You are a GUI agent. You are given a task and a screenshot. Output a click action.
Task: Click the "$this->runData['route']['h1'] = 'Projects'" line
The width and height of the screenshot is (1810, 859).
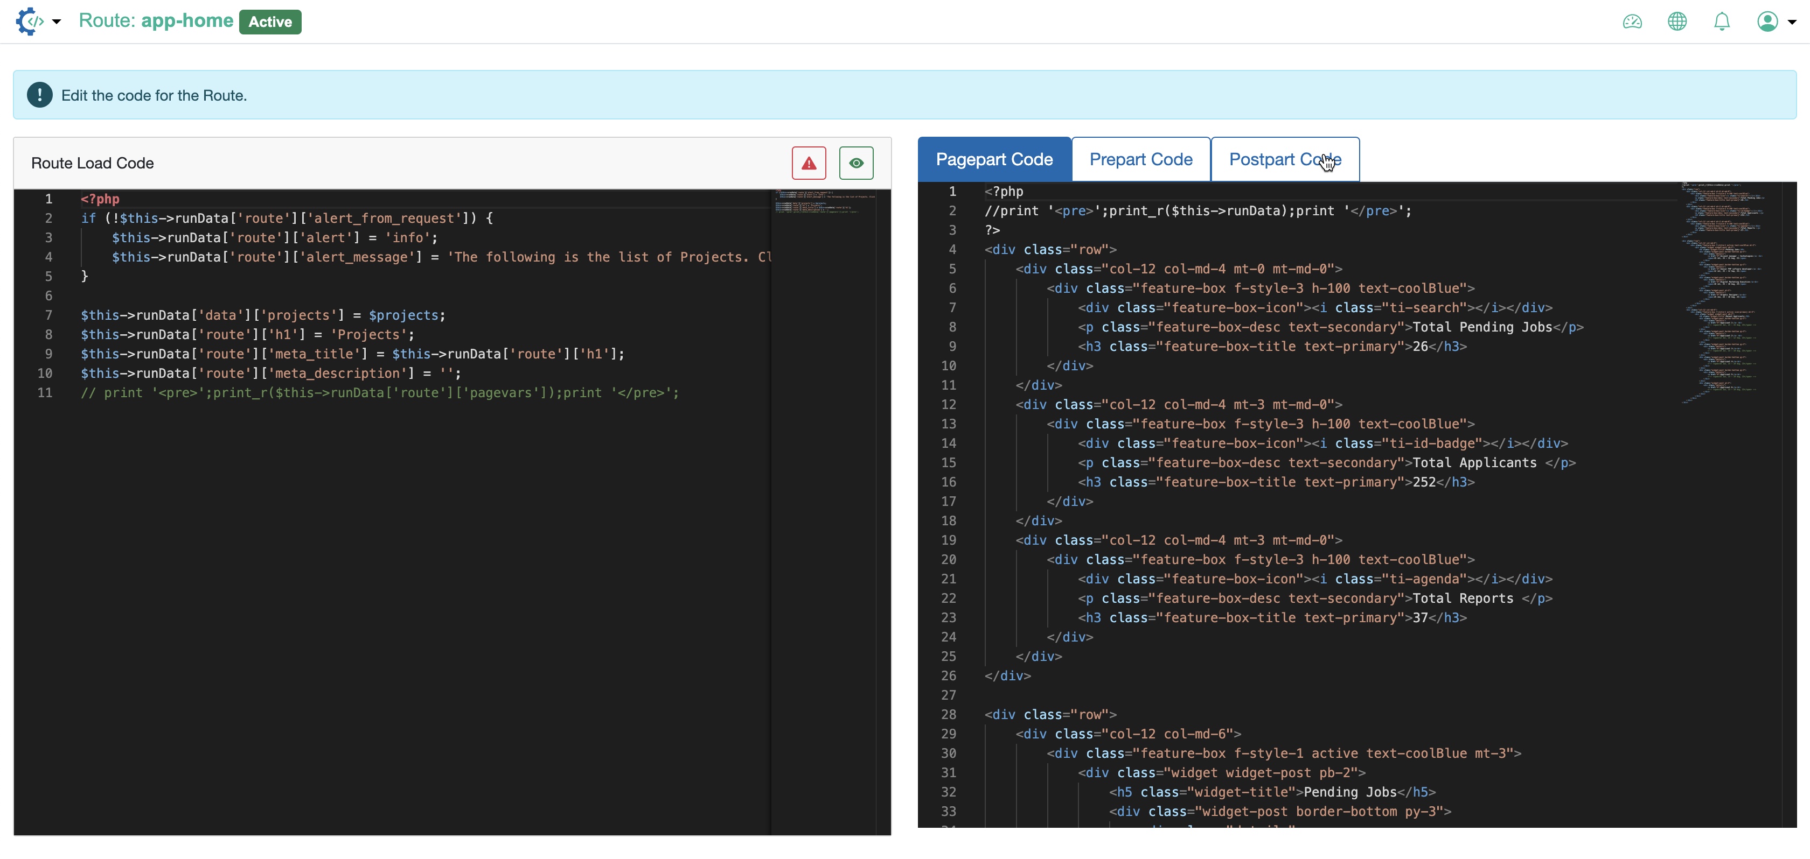click(x=247, y=334)
